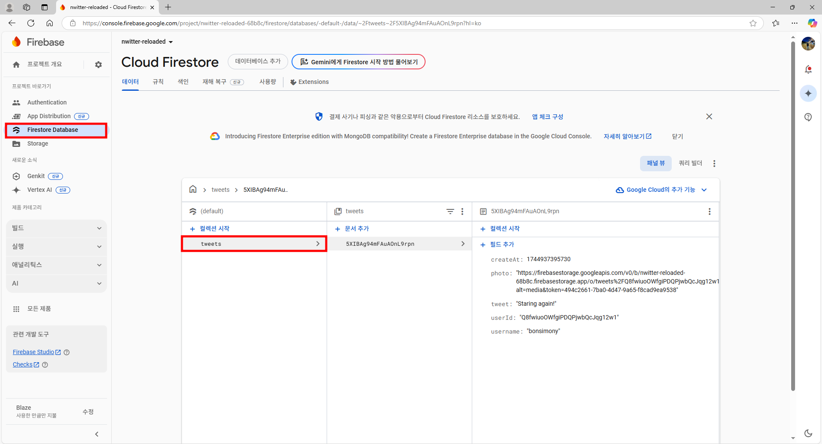Dismiss Enterprise banner with 닫기
This screenshot has height=444, width=822.
pyautogui.click(x=677, y=136)
